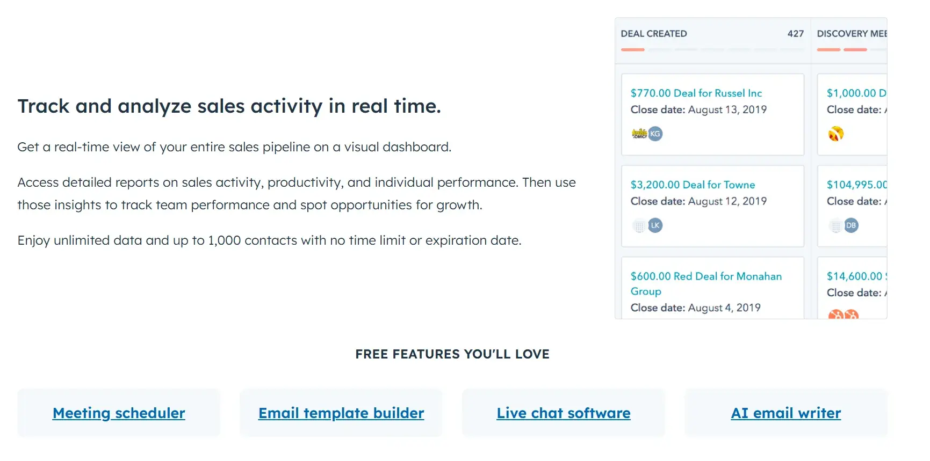Screen dimensions: 930x461
Task: Click the KG owner avatar
Action: [655, 134]
